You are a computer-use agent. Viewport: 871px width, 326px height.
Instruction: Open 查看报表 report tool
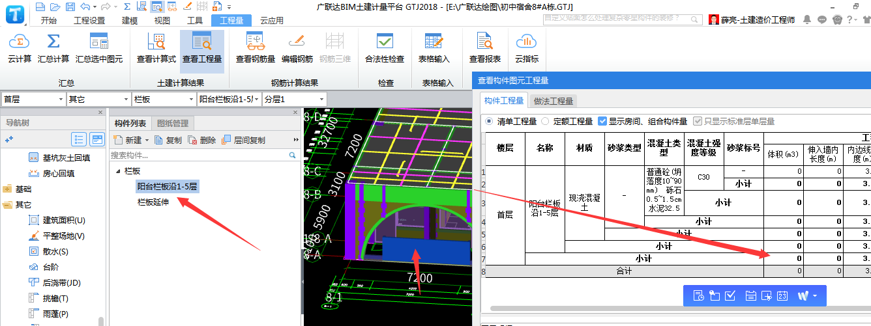click(x=485, y=48)
